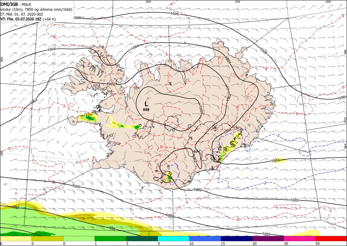Viewport: 347px width, 246px height.
Task: Click the "20W" longitude label
Action: coord(148,2)
